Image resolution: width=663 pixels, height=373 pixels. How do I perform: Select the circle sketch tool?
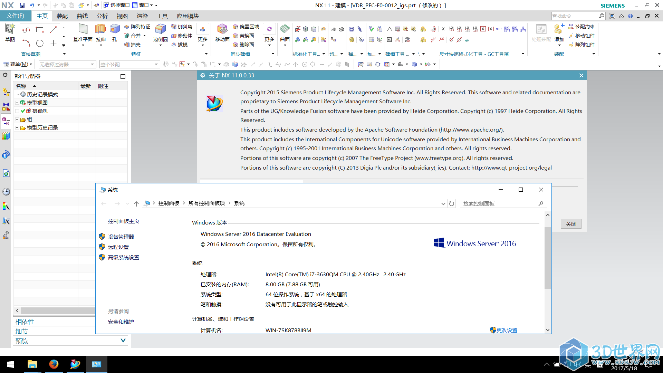coord(40,43)
